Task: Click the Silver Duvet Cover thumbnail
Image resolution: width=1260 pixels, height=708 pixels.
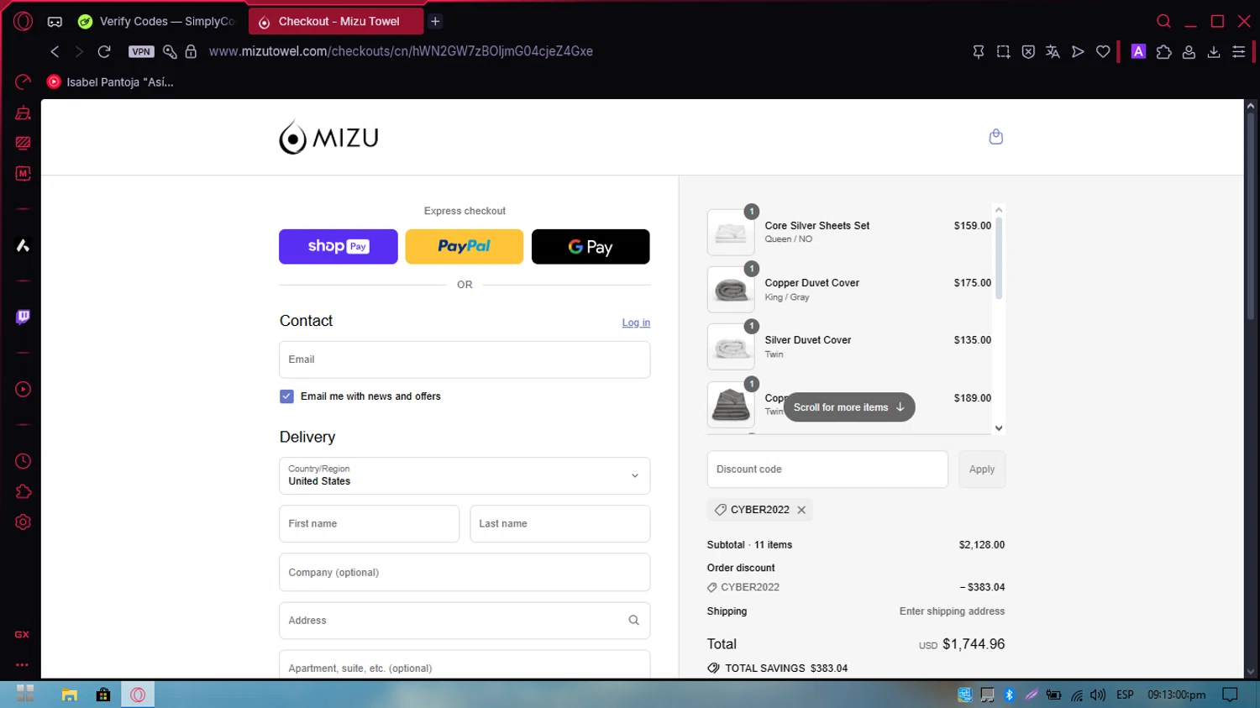Action: (731, 347)
